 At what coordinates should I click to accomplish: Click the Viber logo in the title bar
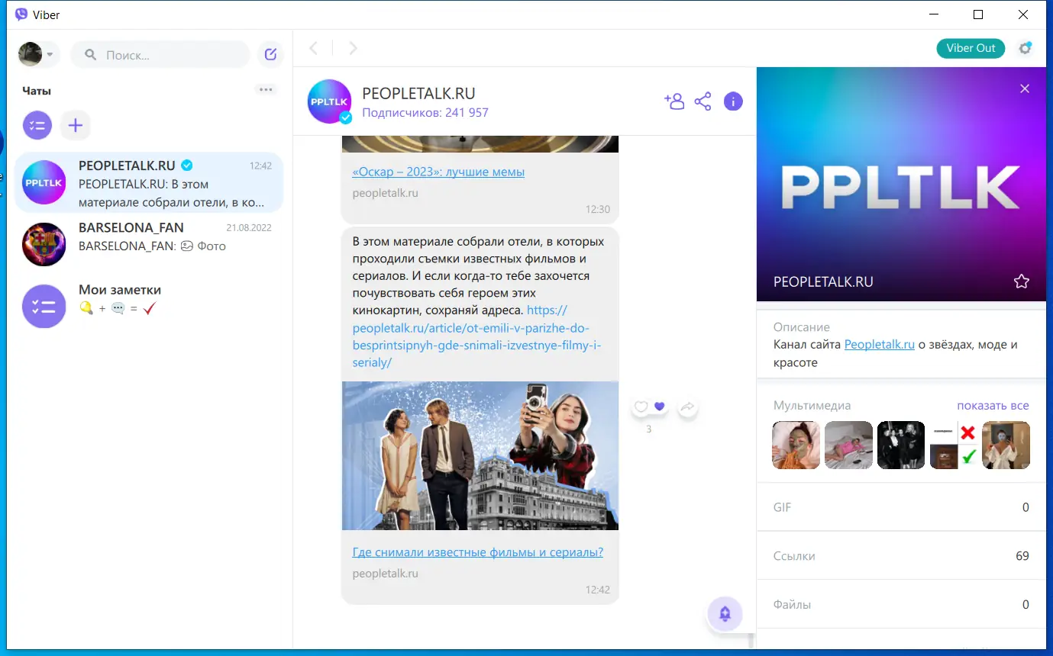(x=21, y=14)
